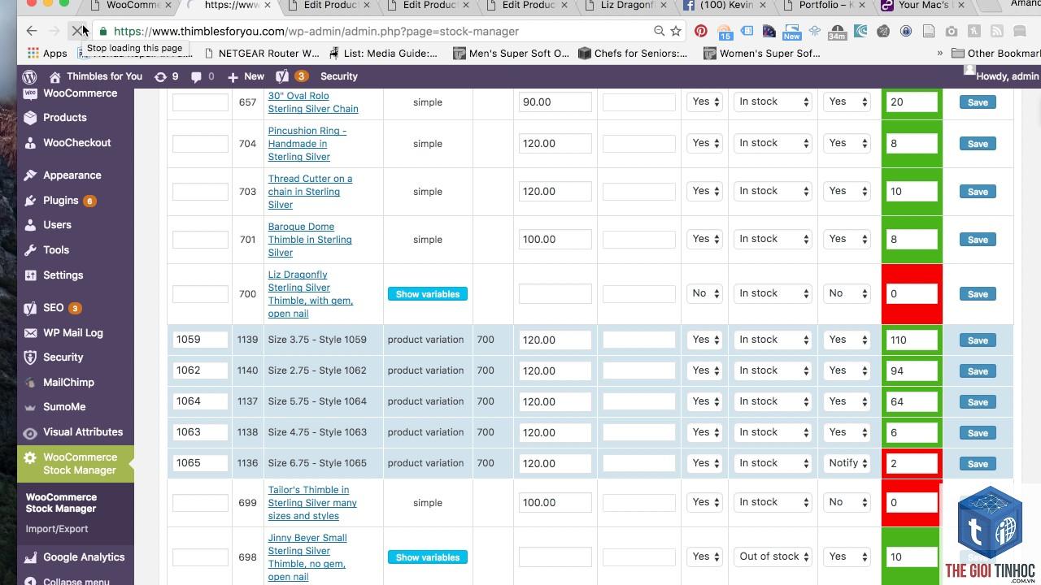Click the bookmark star in the address bar
This screenshot has width=1041, height=585.
pos(676,31)
